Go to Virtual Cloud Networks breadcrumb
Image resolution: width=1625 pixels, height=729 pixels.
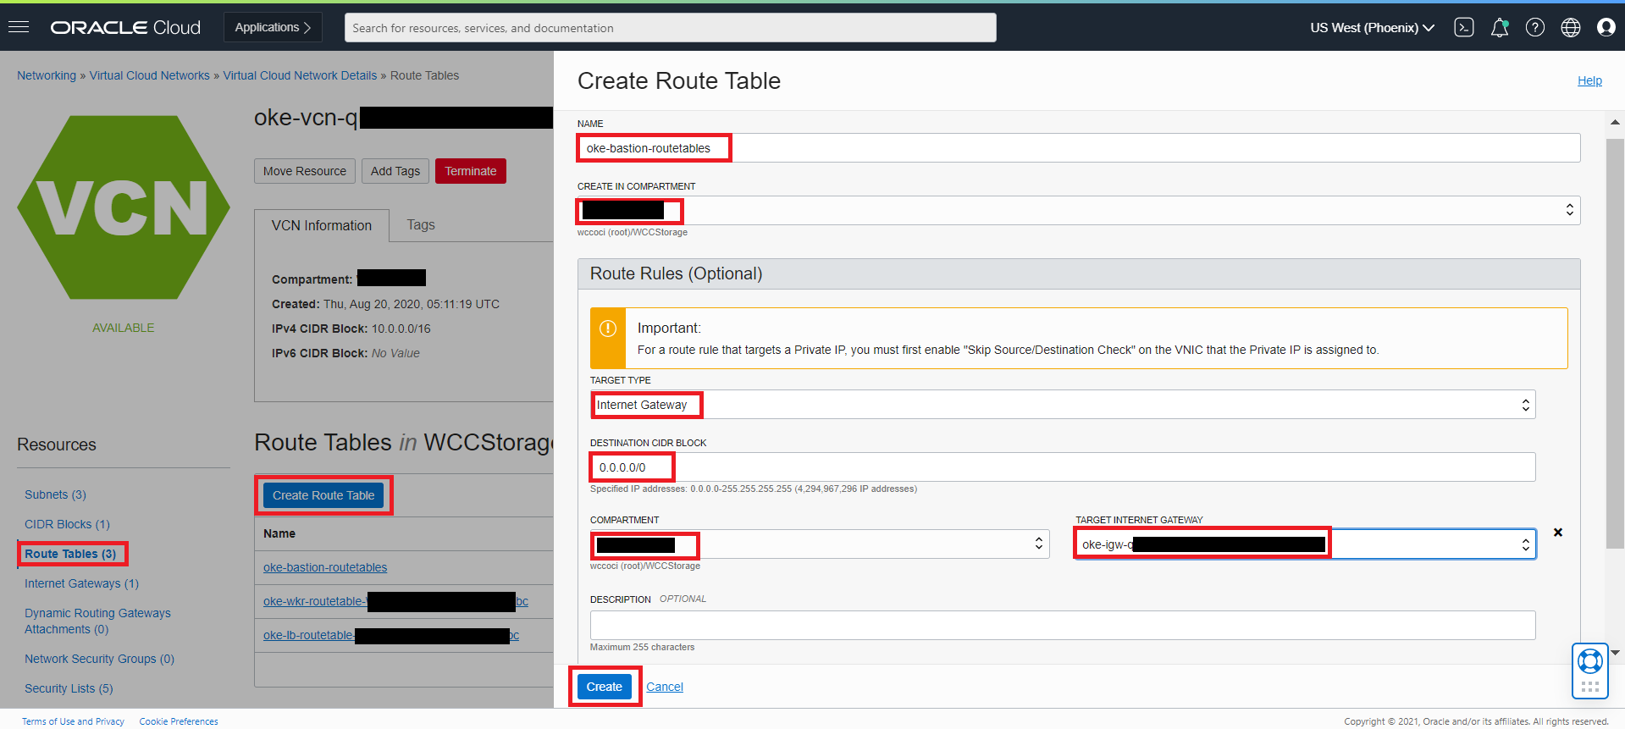[150, 75]
